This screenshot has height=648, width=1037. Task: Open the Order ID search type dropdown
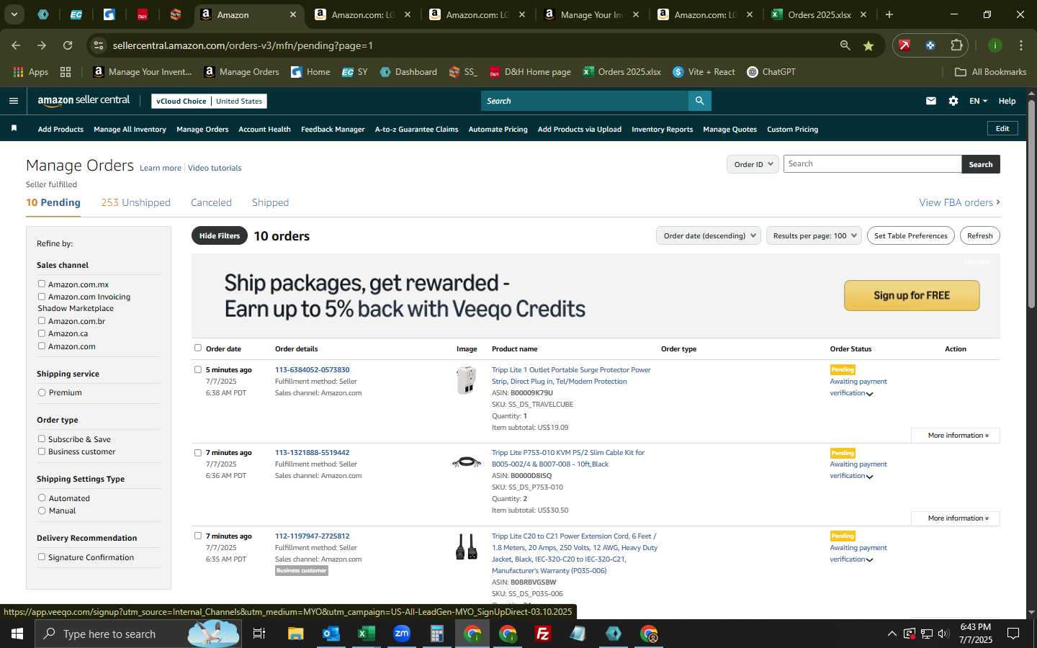(753, 164)
